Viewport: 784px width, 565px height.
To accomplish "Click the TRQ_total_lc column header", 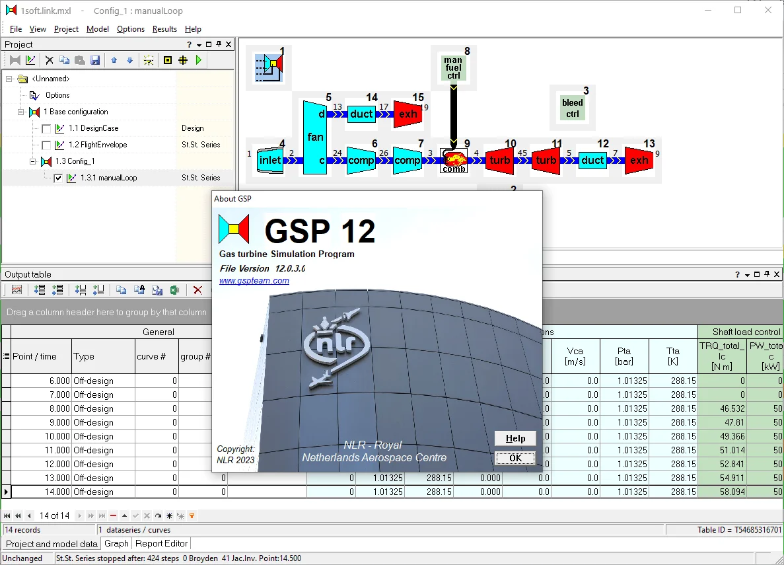I will 722,356.
